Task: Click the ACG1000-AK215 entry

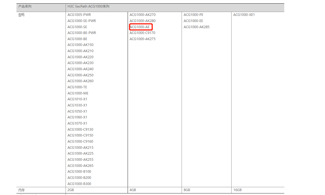Action: (x=80, y=147)
